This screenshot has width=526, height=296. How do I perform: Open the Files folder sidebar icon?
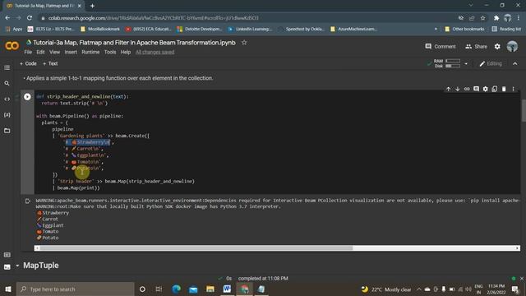click(7, 131)
